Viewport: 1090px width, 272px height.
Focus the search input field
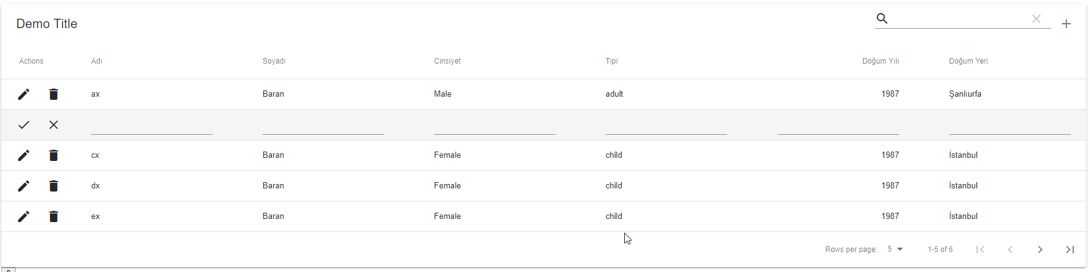tap(959, 19)
